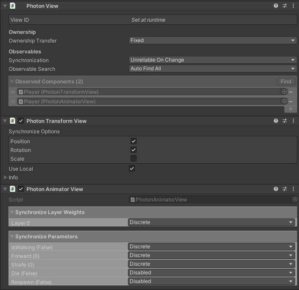
Task: Collapse Observed Components list
Action: click(12, 82)
